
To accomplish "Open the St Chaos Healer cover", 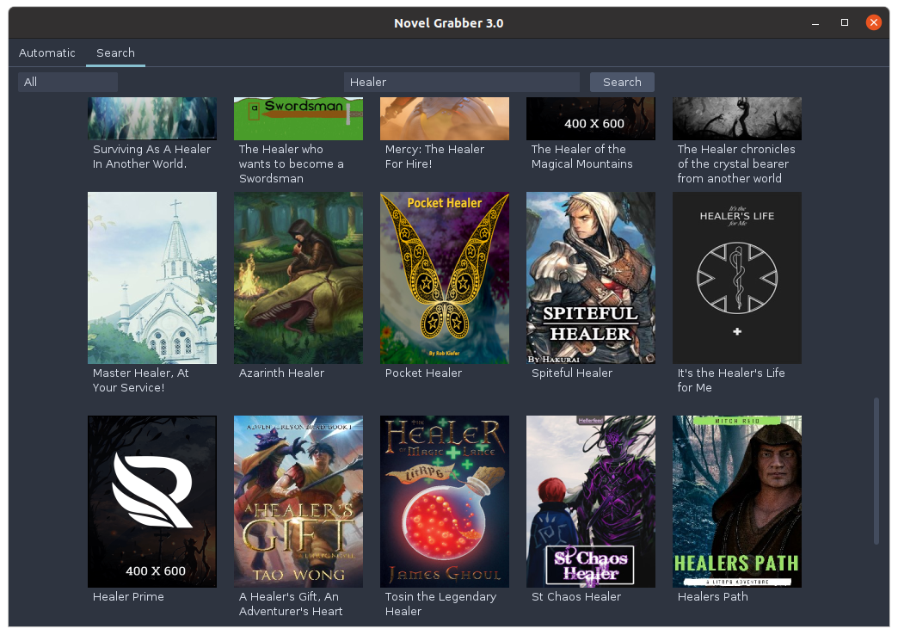I will click(x=590, y=502).
